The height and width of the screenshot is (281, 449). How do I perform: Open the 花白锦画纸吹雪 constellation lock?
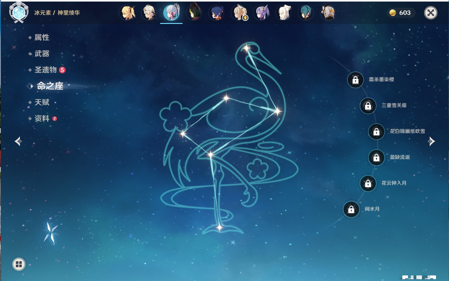376,132
